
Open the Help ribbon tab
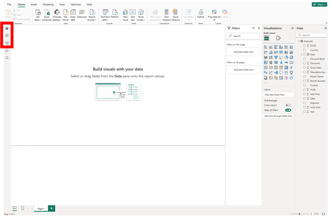[89, 4]
